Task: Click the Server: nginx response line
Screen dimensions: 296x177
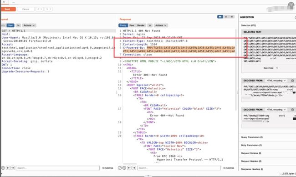Action: pos(134,34)
